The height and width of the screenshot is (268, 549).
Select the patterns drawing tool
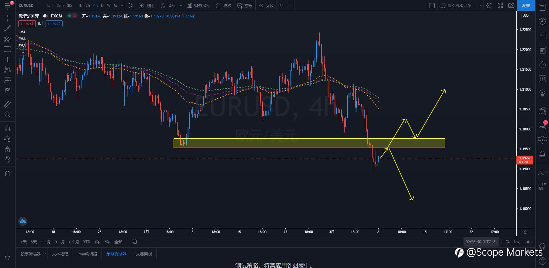coord(7,69)
